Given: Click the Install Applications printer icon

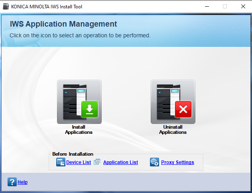Looking at the screenshot, I should [x=79, y=102].
